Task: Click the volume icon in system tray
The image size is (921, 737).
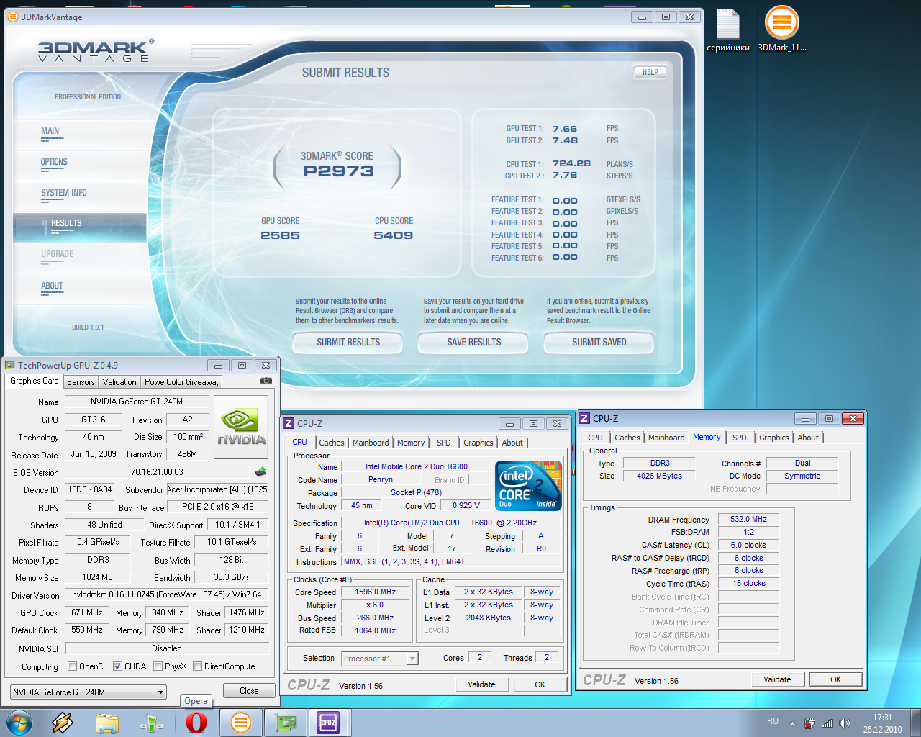Action: coord(845,723)
